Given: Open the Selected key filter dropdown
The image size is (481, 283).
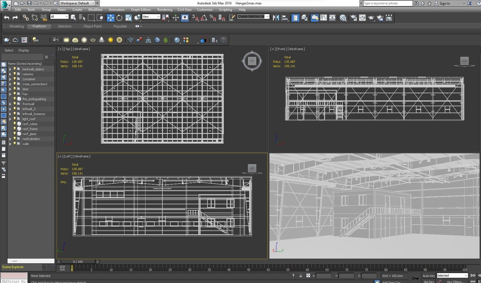Looking at the screenshot, I should point(452,276).
